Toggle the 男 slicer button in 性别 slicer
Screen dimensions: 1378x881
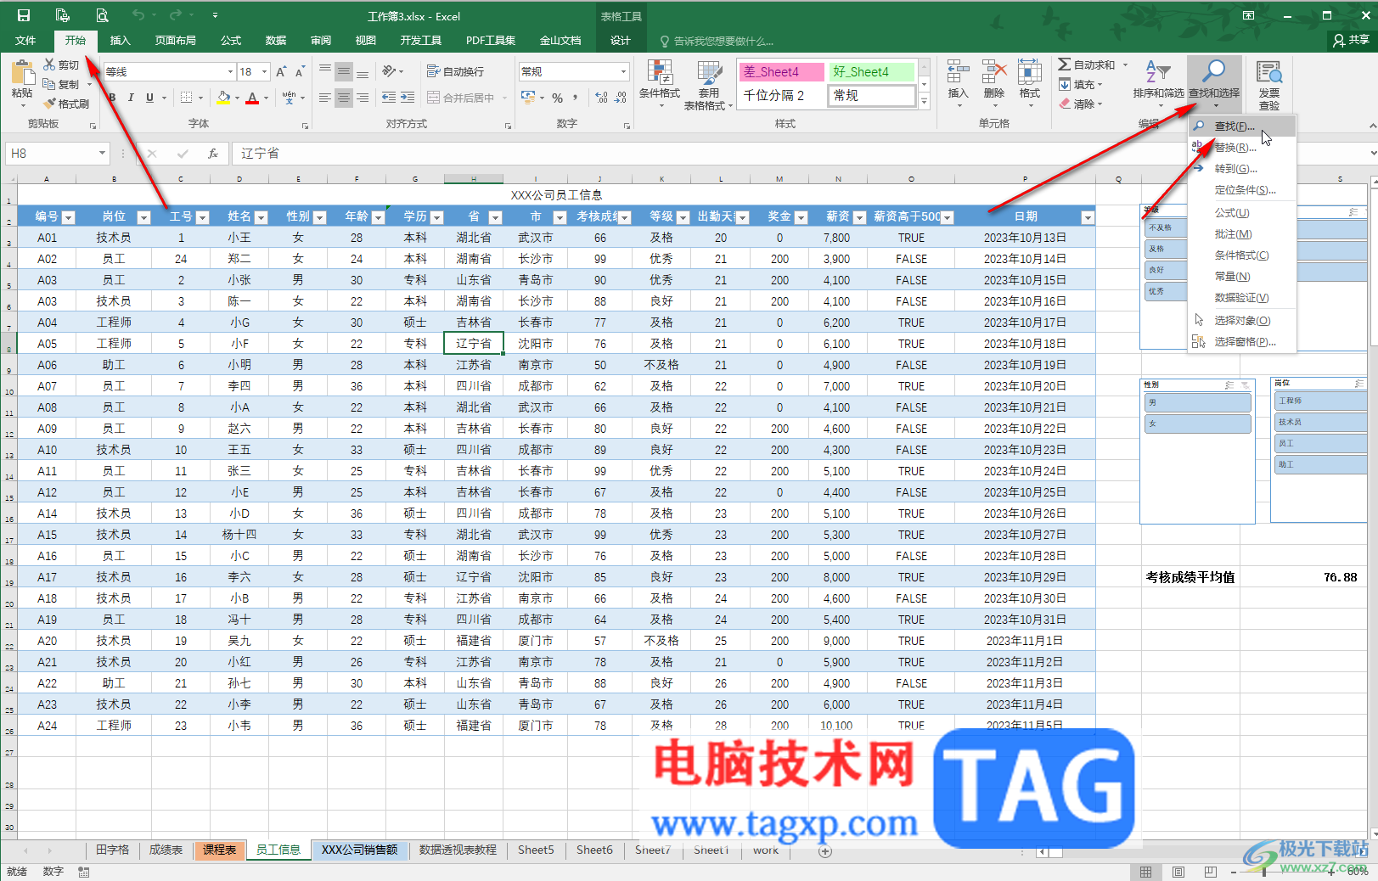pyautogui.click(x=1198, y=402)
